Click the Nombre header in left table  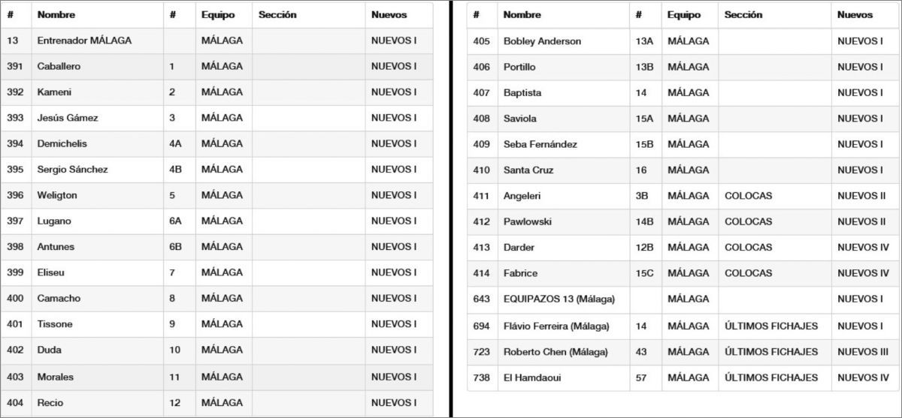point(56,15)
